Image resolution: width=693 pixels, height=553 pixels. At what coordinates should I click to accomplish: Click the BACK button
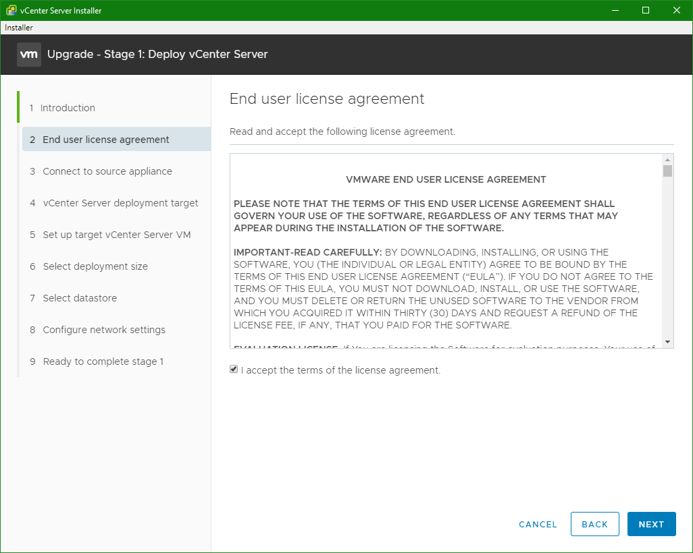tap(594, 524)
